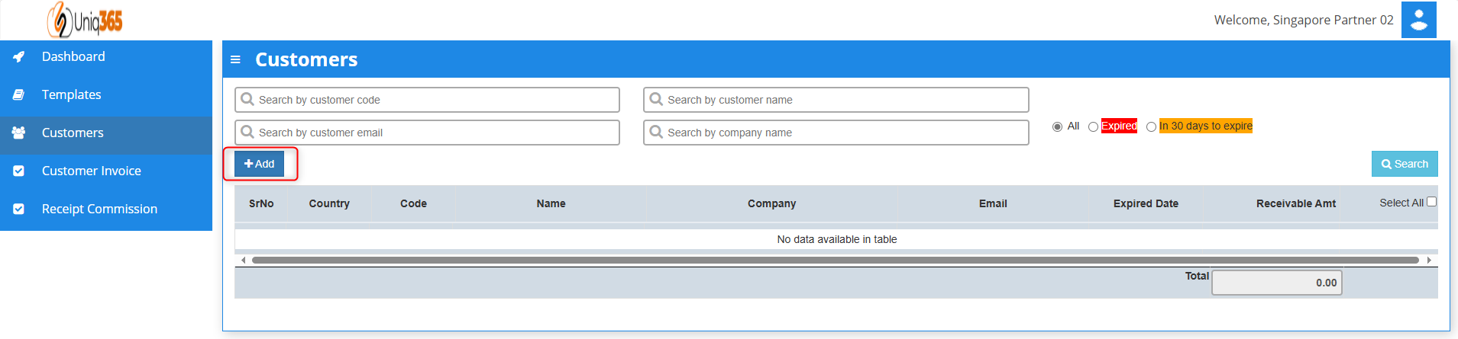Open the Templates menu item
1458x339 pixels.
tap(71, 94)
